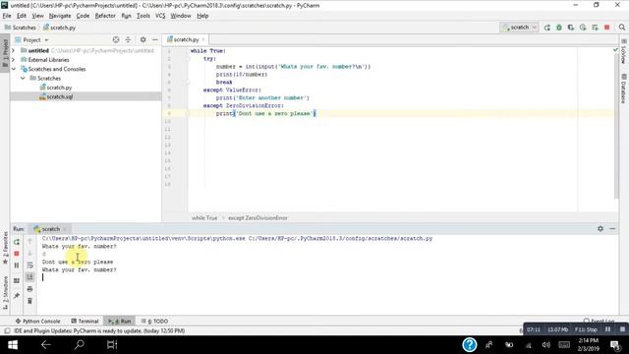Viewport: 629px width, 354px height.
Task: Print the Run console output
Action: (30, 289)
